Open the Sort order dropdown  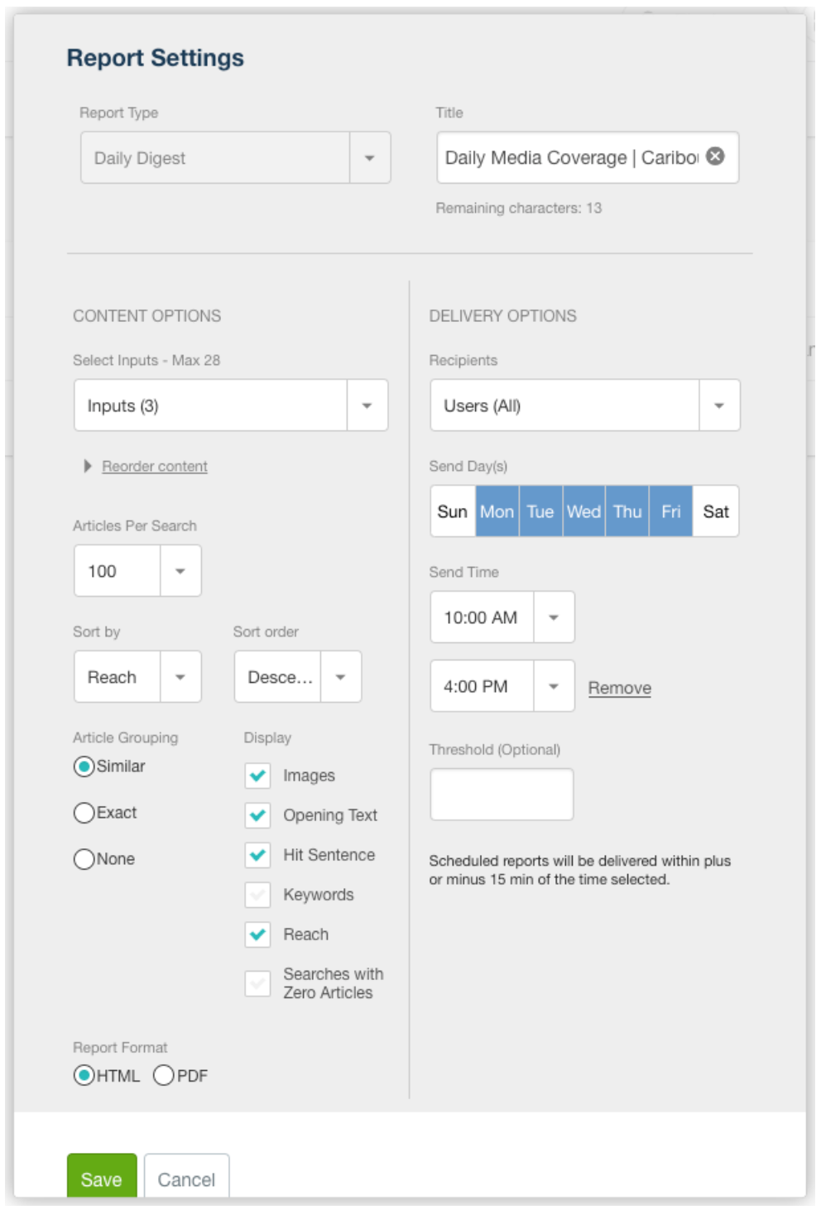point(298,677)
